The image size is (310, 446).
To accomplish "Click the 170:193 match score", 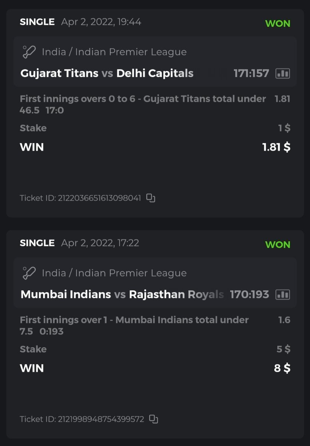I will (x=249, y=295).
